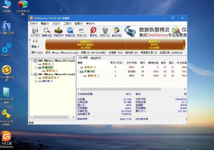Open 分区工具 DiskGenius desktop icon
The height and width of the screenshot is (150, 214).
[x=6, y=140]
